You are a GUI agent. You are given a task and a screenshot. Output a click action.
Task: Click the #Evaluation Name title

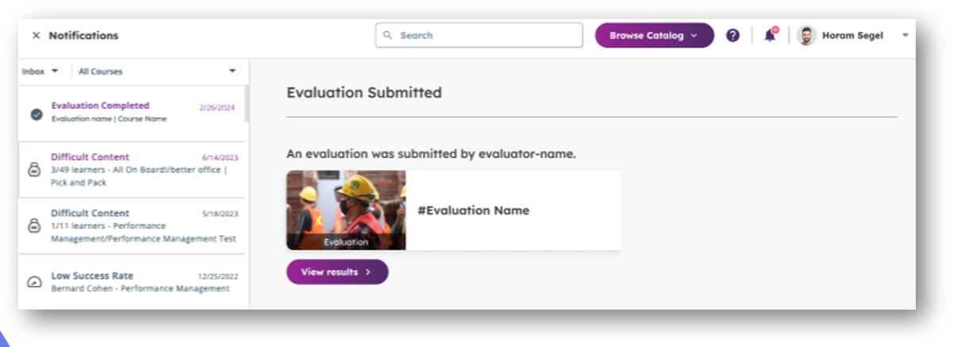[x=473, y=210]
